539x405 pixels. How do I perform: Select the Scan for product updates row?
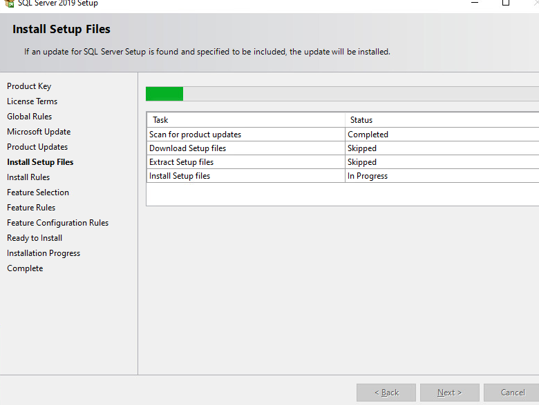[343, 135]
